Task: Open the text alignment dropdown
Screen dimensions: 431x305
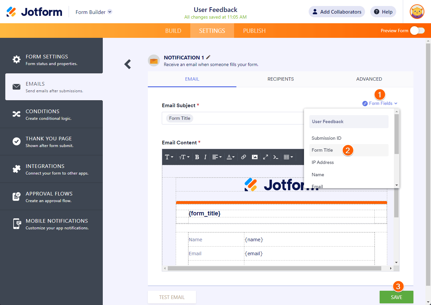Action: click(x=217, y=157)
